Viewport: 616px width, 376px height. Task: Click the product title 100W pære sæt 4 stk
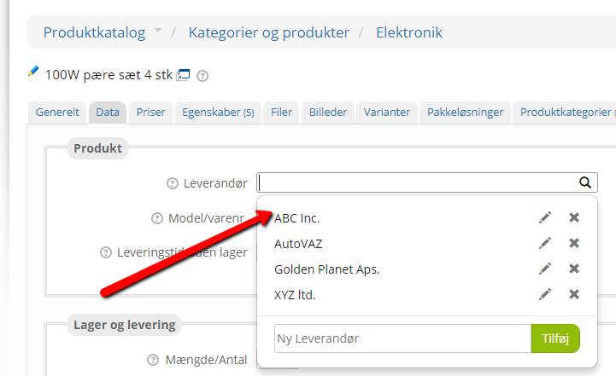(109, 75)
